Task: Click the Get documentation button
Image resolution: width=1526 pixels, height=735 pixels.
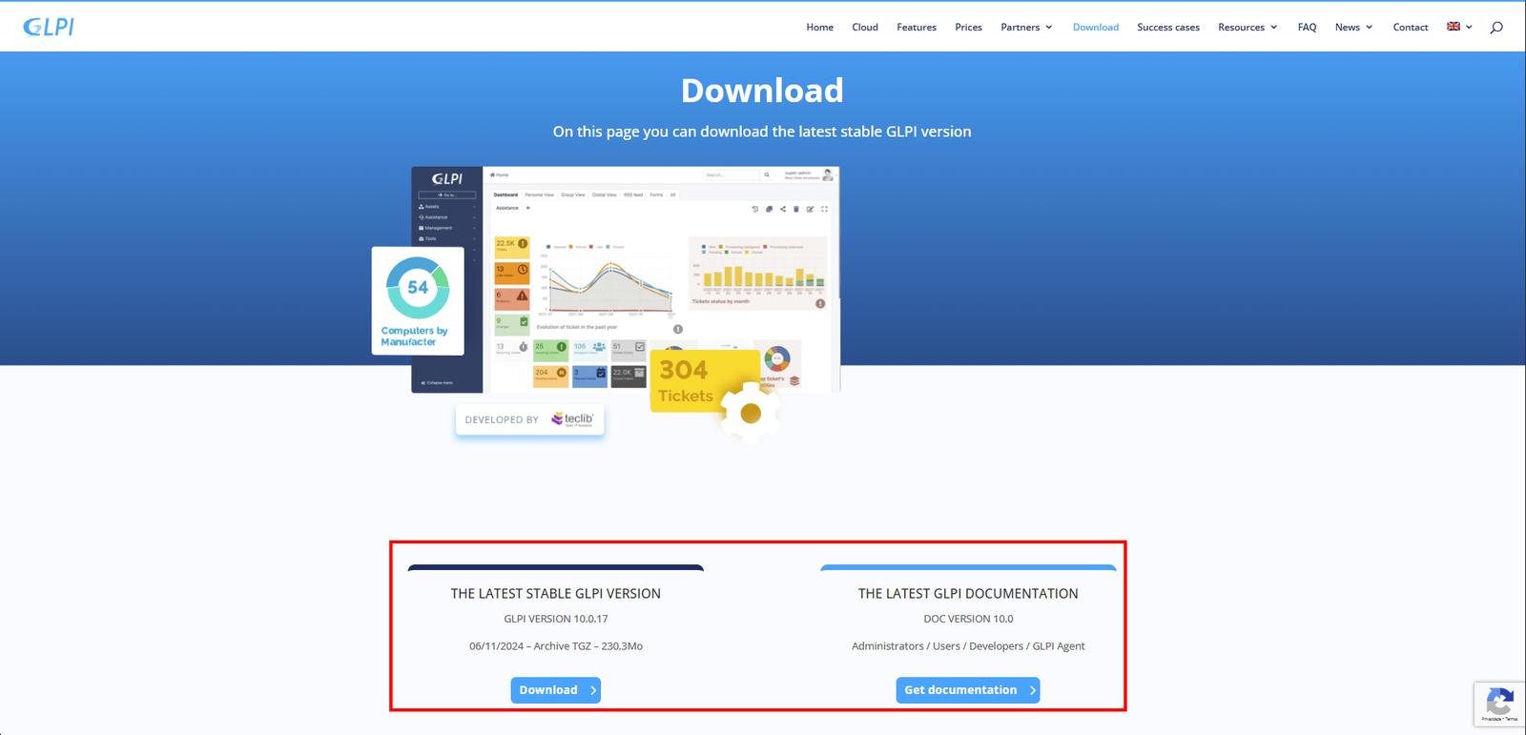Action: [967, 690]
